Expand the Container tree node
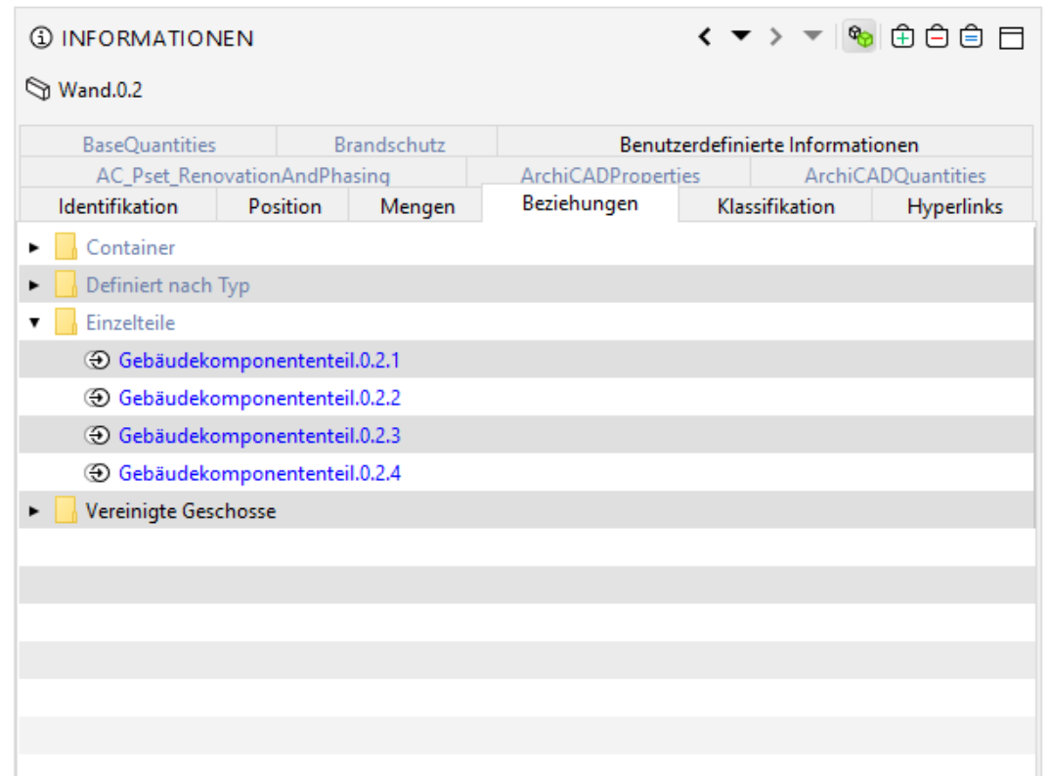Image resolution: width=1050 pixels, height=776 pixels. click(34, 247)
